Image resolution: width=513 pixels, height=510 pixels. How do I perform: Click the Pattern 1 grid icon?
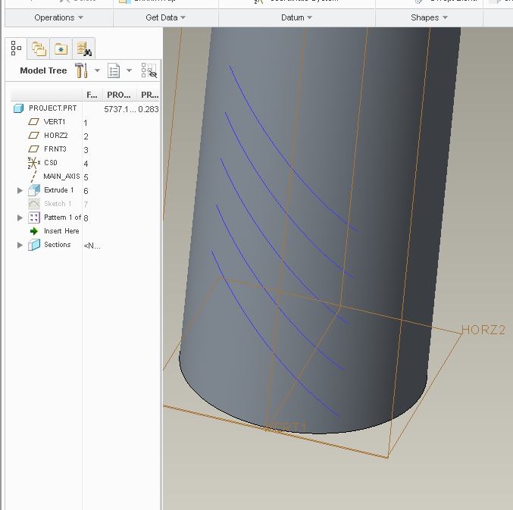coord(34,217)
